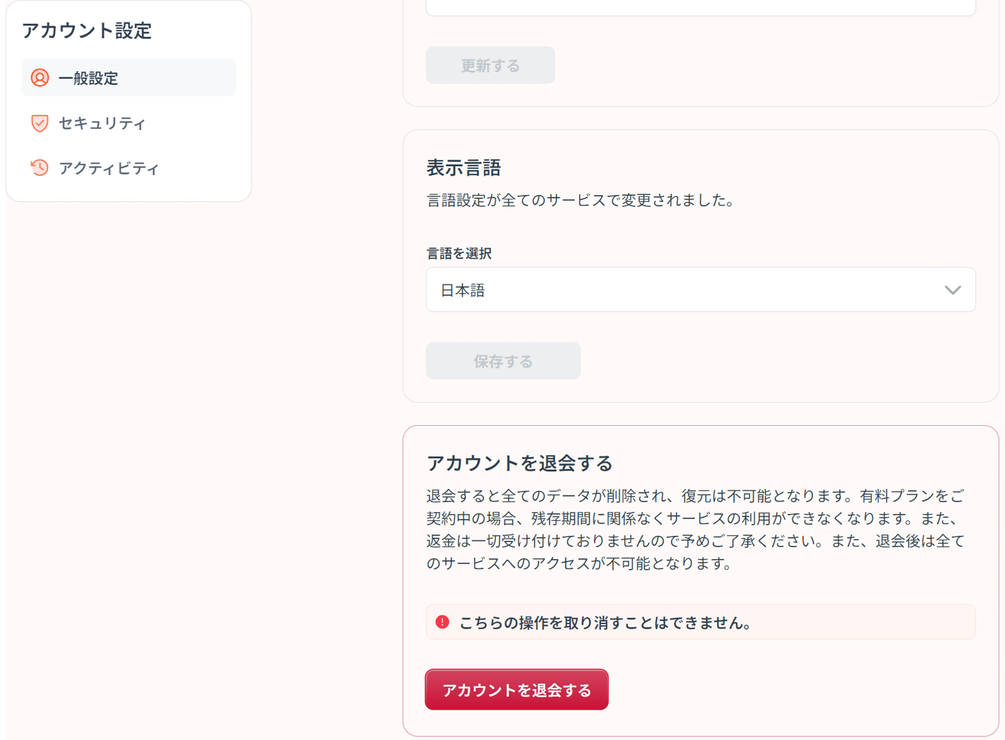Click the 表示言語 heading
1005x740 pixels.
tap(464, 168)
